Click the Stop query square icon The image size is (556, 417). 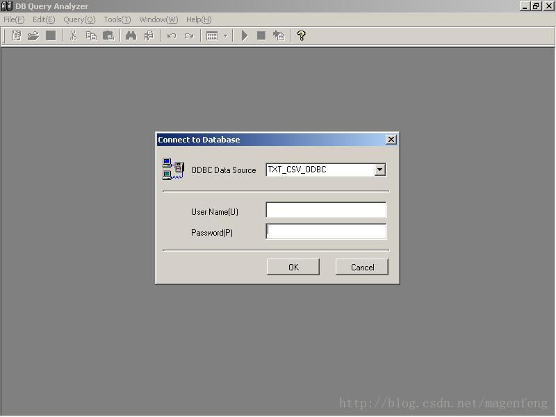click(x=261, y=36)
